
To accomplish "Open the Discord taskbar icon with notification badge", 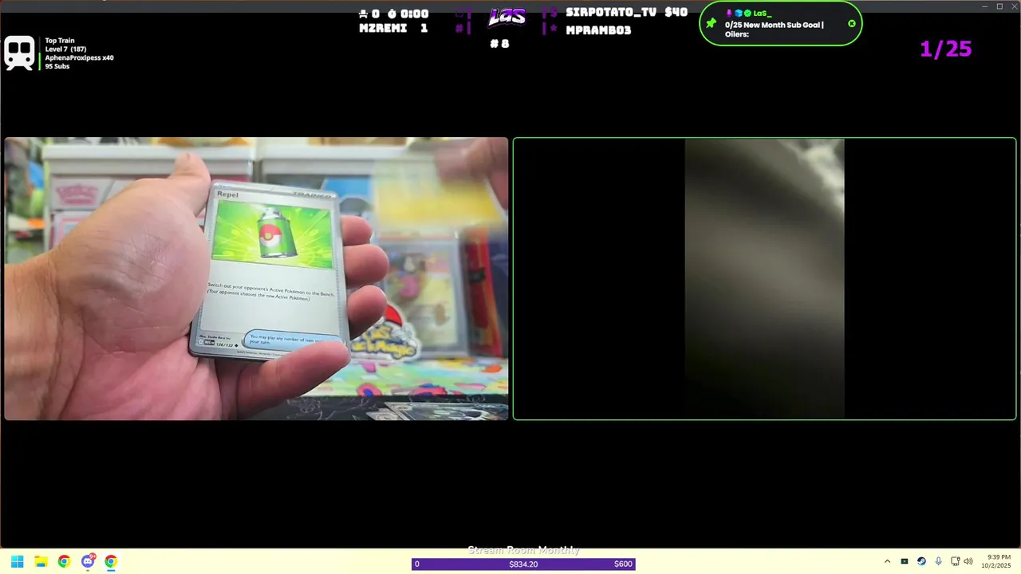I will tap(88, 561).
